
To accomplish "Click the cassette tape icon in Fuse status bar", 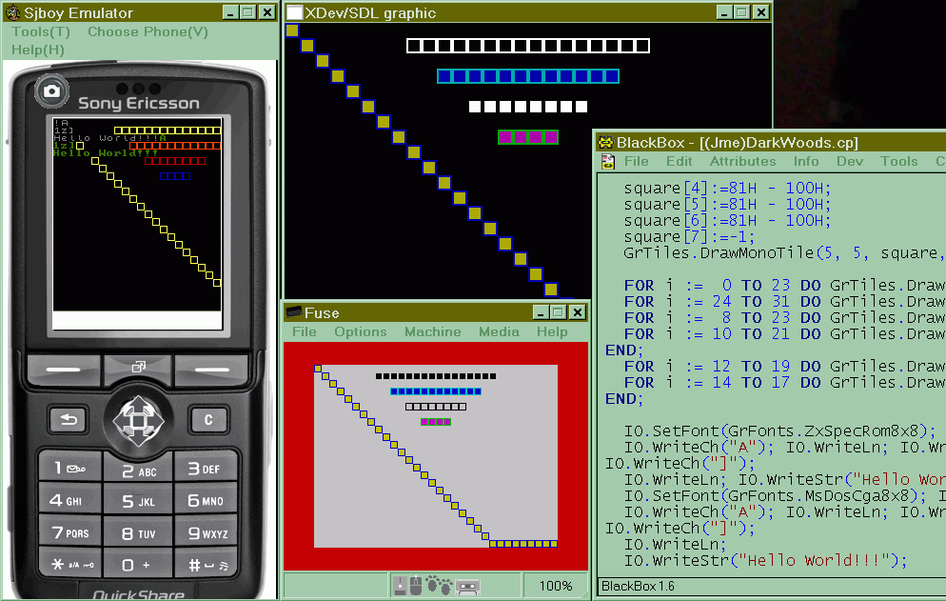I will (x=467, y=586).
